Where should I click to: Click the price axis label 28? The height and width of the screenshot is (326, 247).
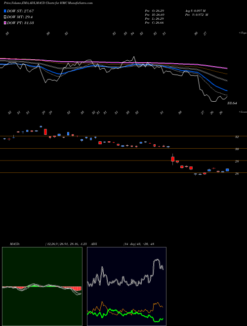[x=237, y=162]
